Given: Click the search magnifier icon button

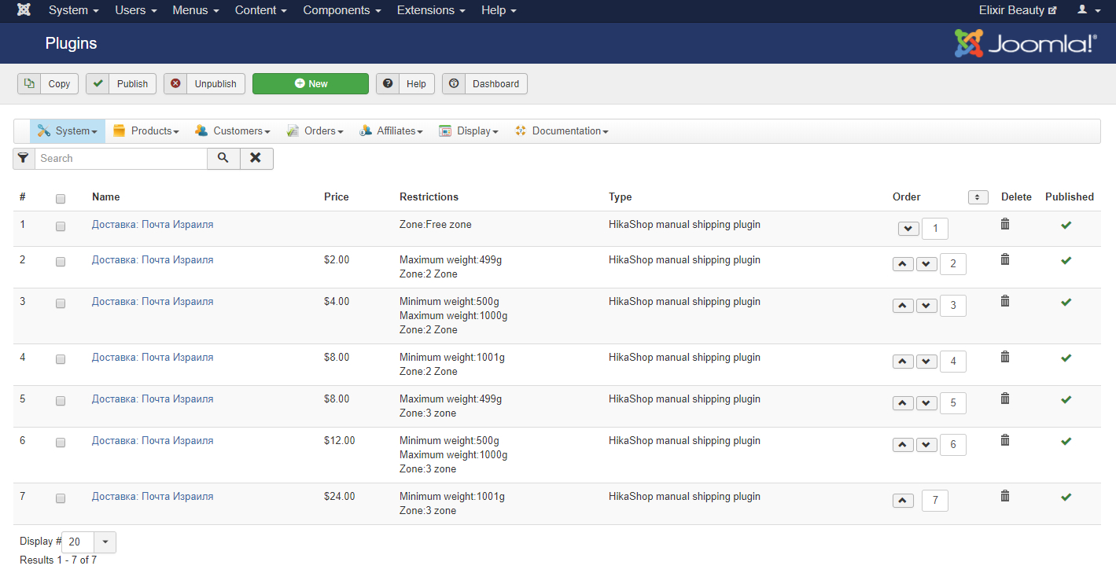Looking at the screenshot, I should pyautogui.click(x=223, y=158).
